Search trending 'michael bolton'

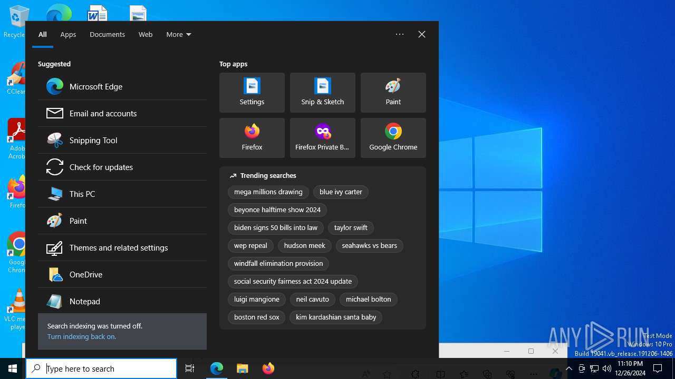click(x=369, y=300)
